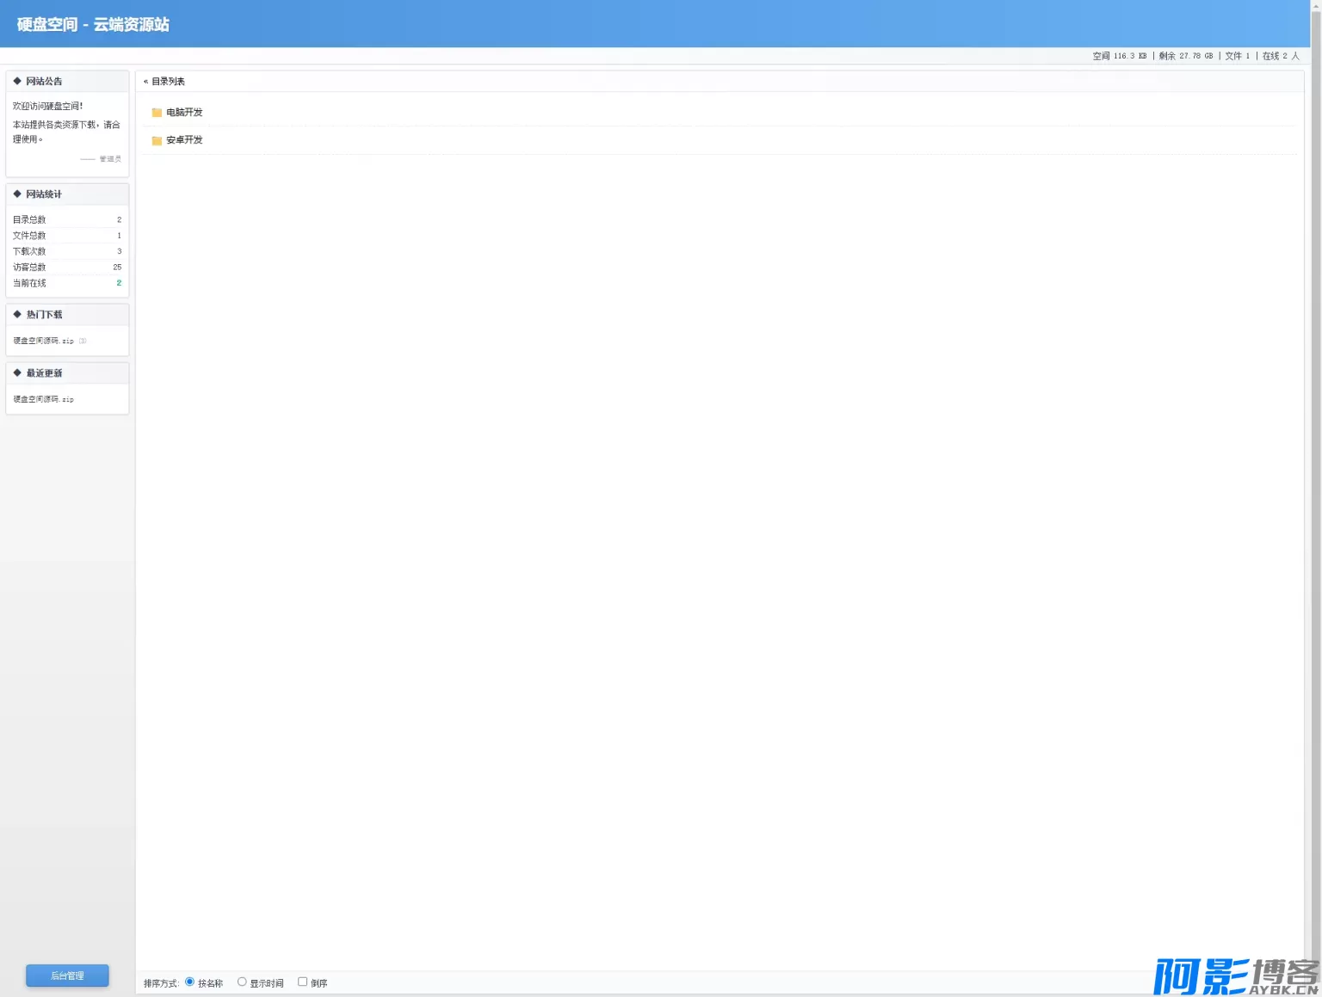The height and width of the screenshot is (997, 1322).
Task: Click the 电脑开发 folder icon
Action: [x=157, y=113]
